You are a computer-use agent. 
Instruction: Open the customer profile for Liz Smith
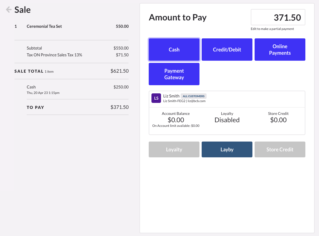(x=171, y=96)
